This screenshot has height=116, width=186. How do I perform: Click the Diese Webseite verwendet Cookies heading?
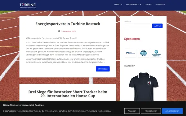click(x=24, y=105)
